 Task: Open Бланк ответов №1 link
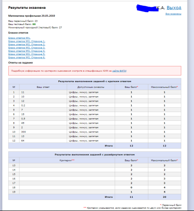19,38
